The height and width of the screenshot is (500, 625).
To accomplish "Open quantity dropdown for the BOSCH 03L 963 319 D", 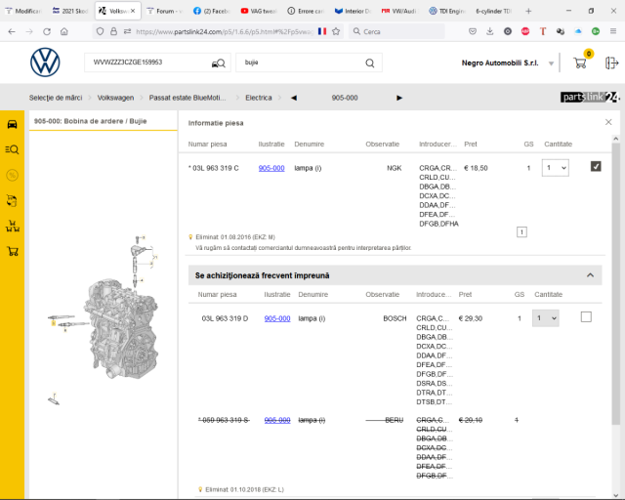I will click(545, 318).
